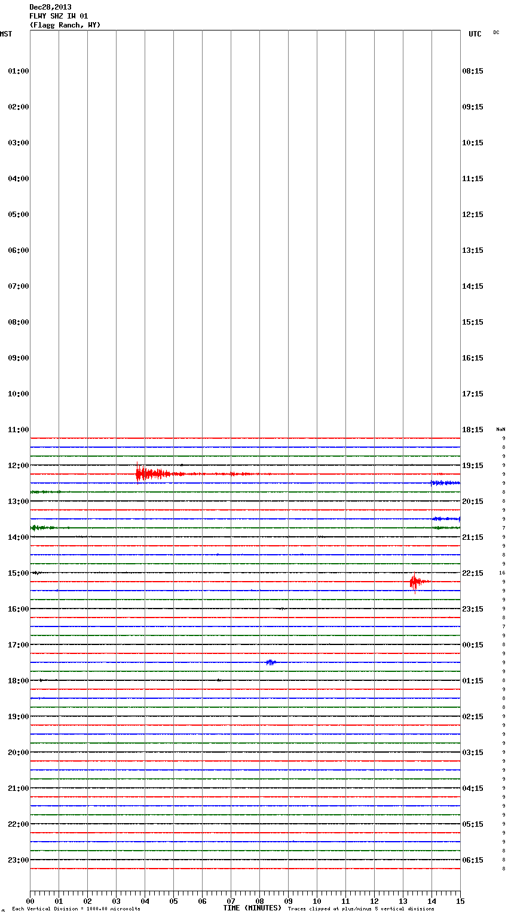Click the 16:15 UTC time label
The height and width of the screenshot is (917, 508).
[x=473, y=358]
